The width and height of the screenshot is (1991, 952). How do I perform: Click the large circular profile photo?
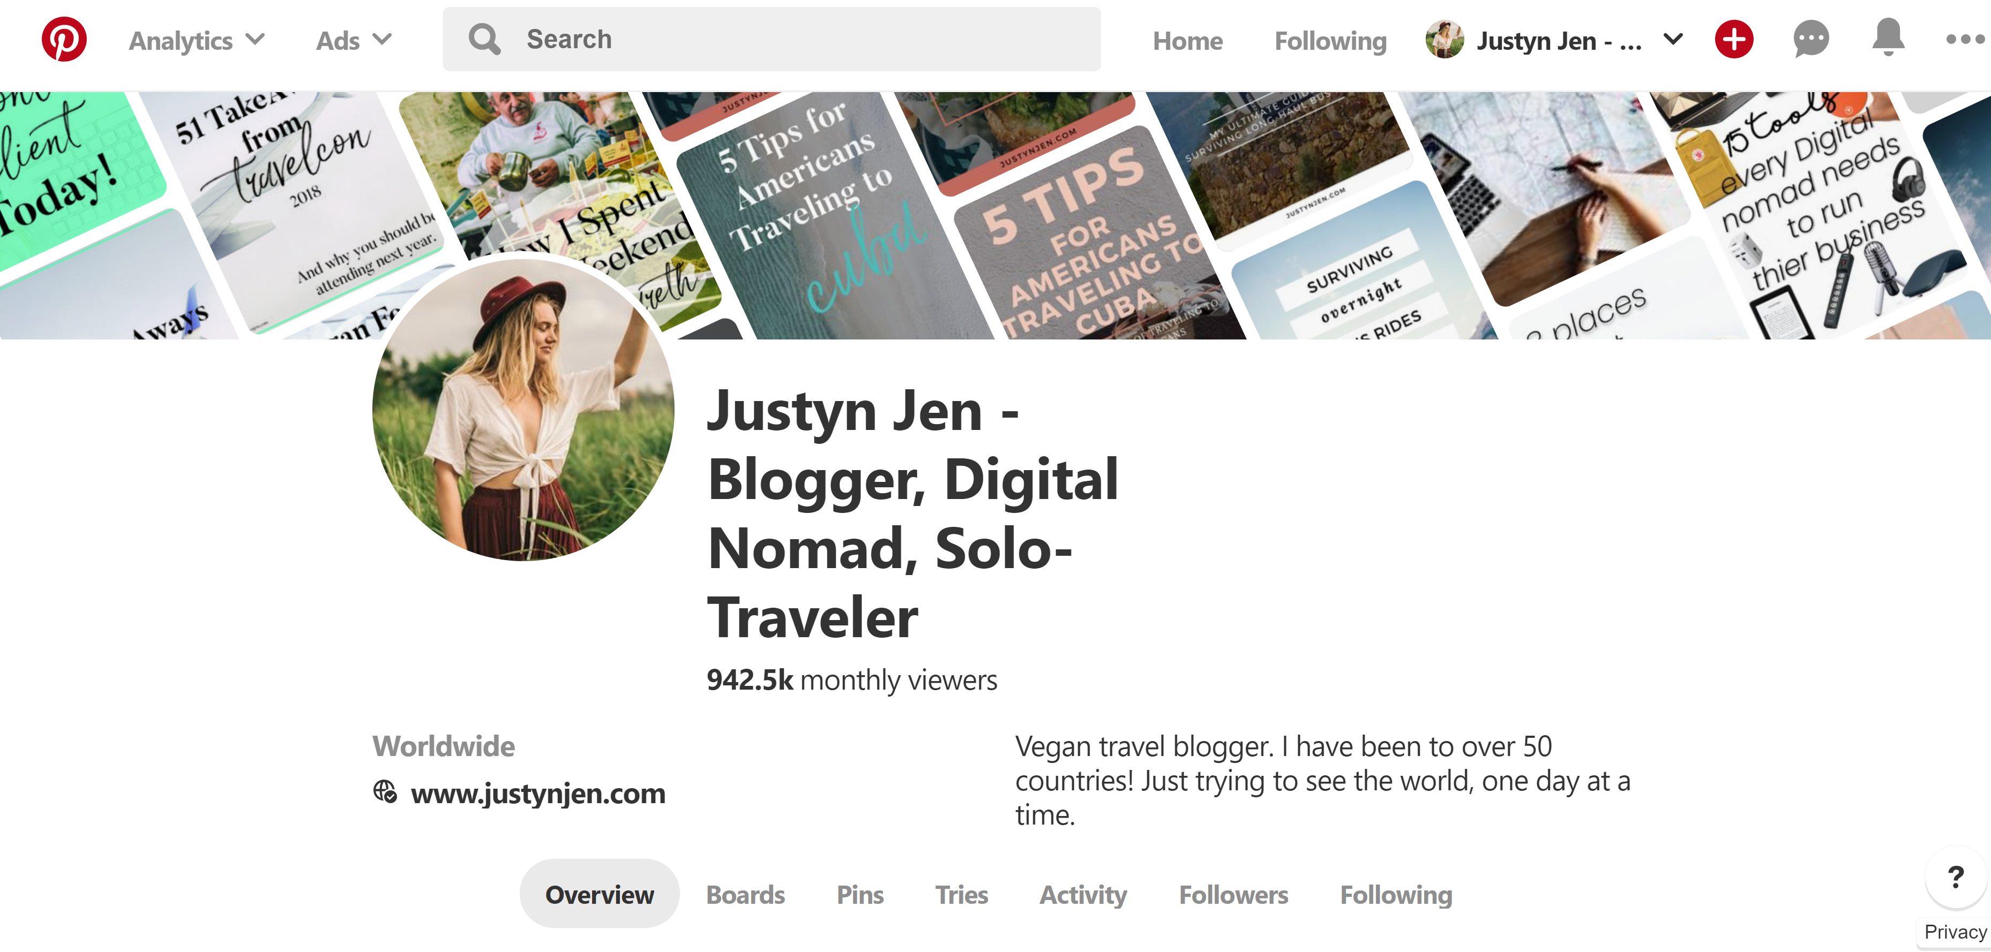[523, 409]
